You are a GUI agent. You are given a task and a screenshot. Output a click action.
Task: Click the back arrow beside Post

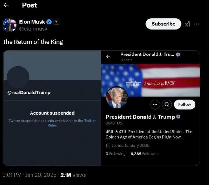tap(6, 5)
